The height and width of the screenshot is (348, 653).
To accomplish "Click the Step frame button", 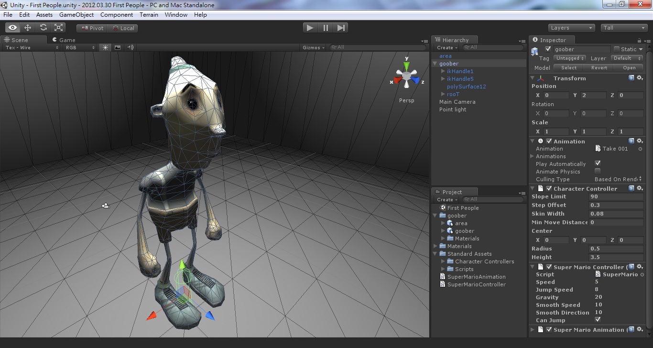I will (341, 28).
